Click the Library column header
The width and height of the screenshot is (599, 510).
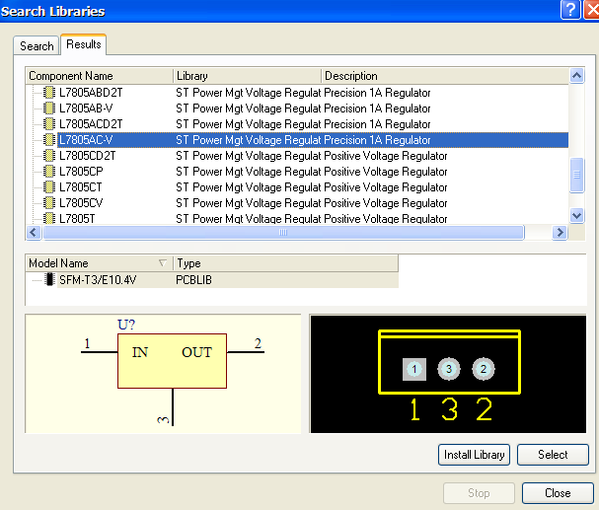click(247, 76)
